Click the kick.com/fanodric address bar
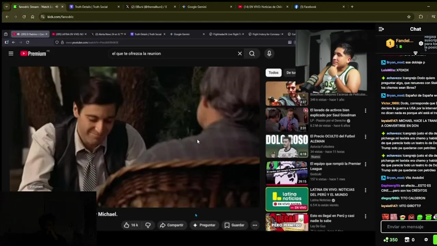Screen dimensions: 437x246 (225, 17)
